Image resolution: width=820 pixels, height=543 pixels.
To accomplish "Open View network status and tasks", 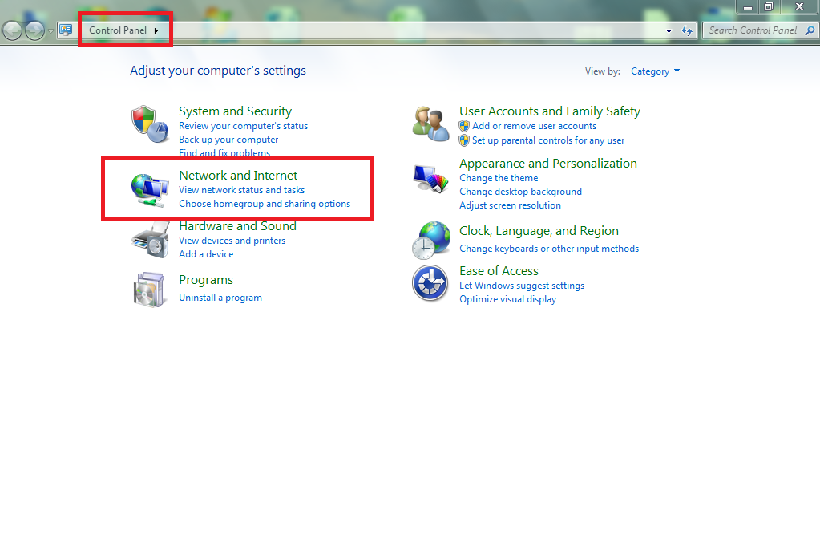I will point(242,190).
